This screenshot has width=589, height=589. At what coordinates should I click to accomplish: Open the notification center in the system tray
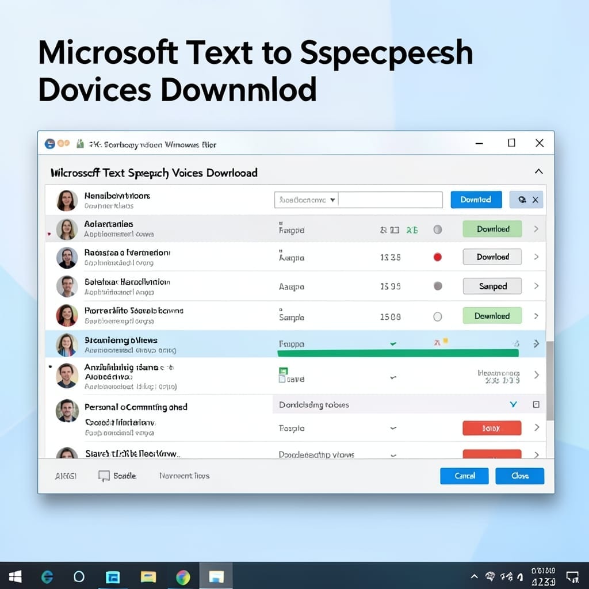(572, 576)
